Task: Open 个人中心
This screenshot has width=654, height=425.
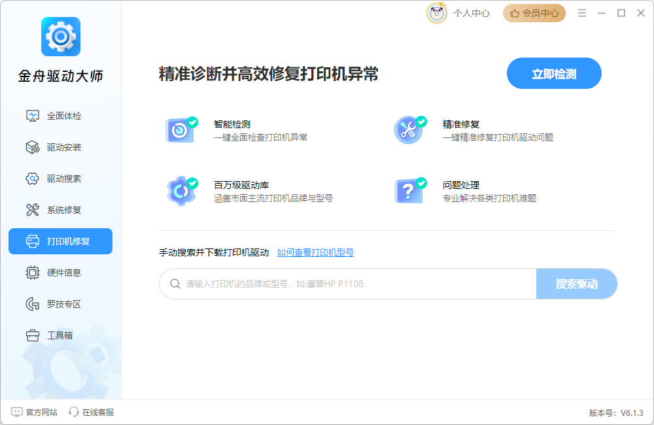Action: click(x=472, y=13)
